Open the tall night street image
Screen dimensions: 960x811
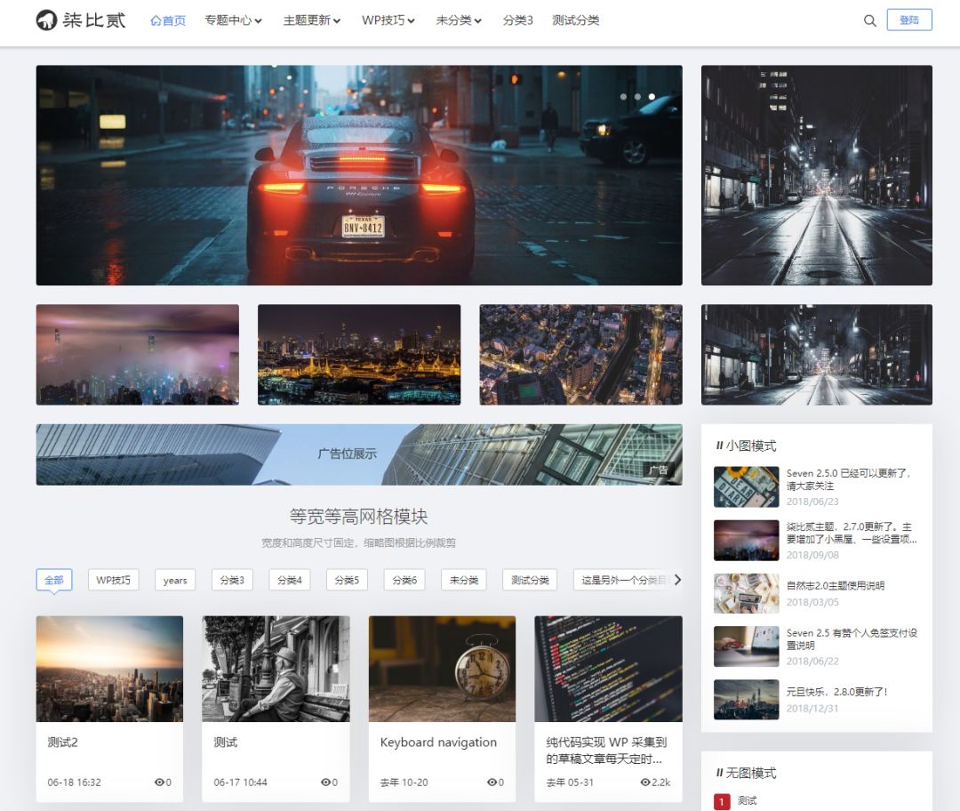click(x=816, y=175)
